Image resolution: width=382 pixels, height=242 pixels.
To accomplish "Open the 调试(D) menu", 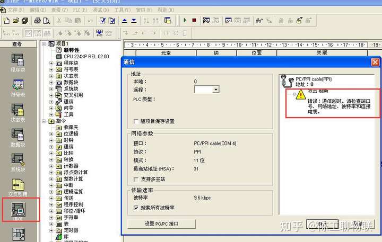I will pos(101,10).
